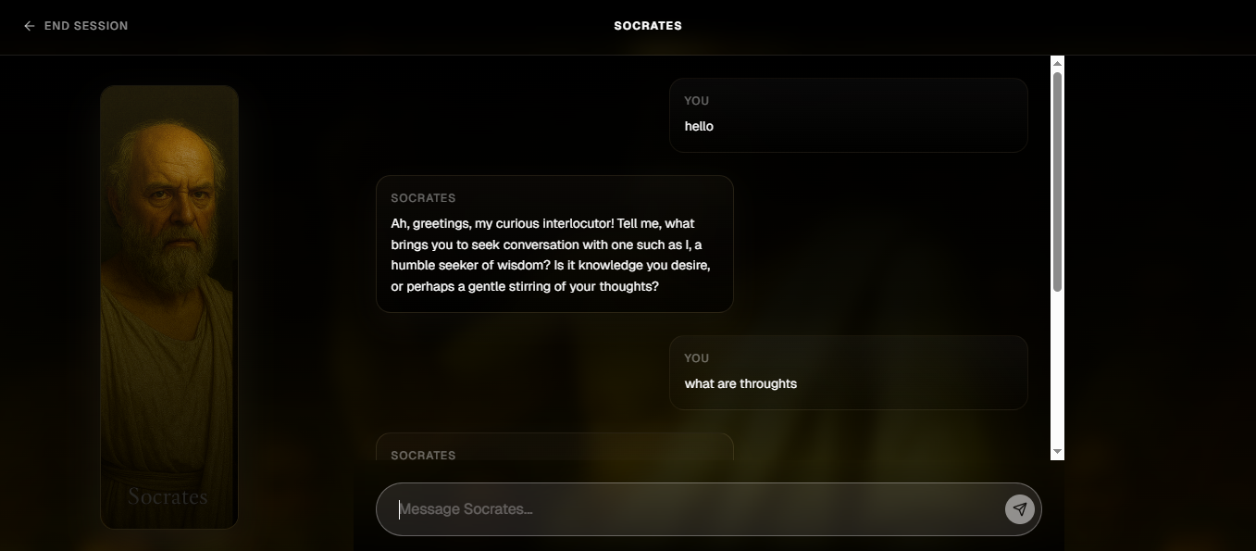Image resolution: width=1256 pixels, height=551 pixels.
Task: Click the send icon to submit message
Action: pyautogui.click(x=1019, y=508)
